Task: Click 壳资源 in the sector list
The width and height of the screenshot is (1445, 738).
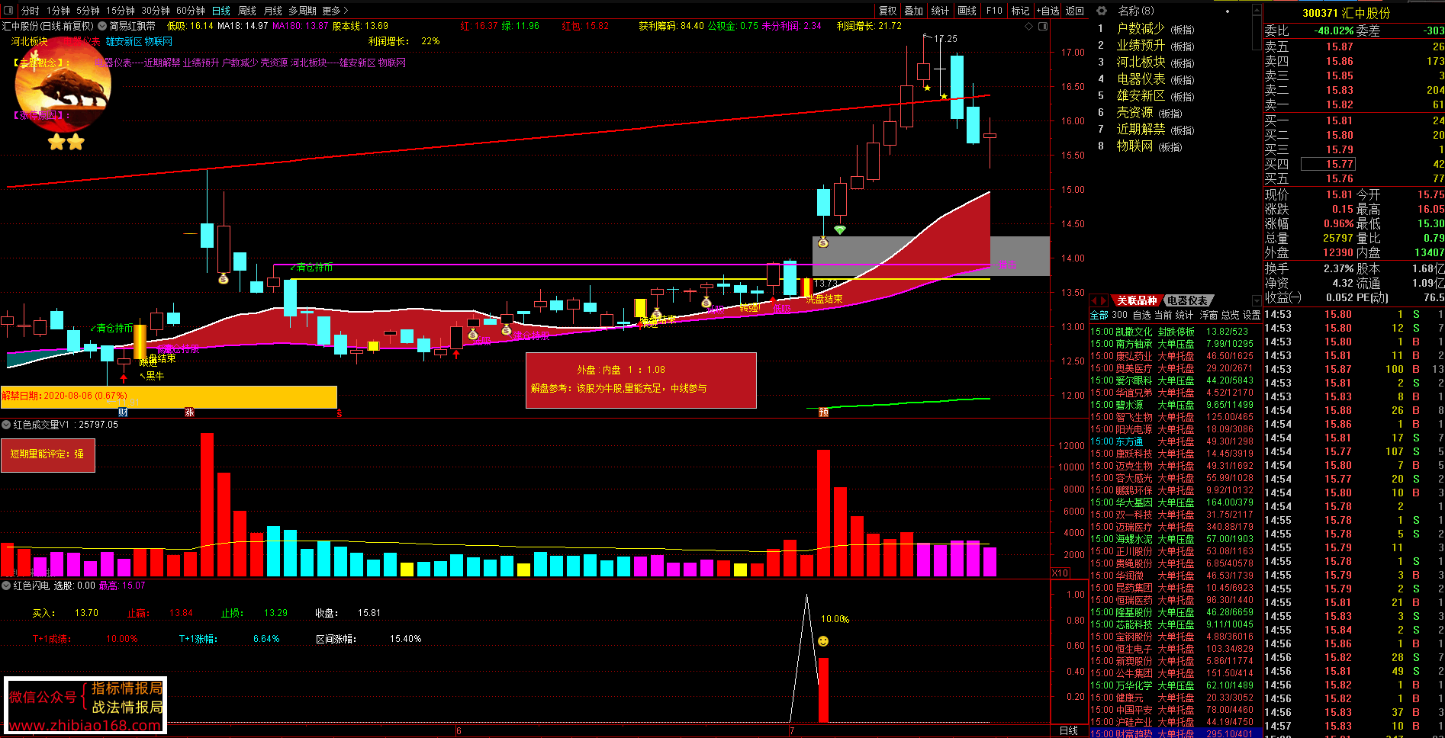Action: click(x=1134, y=113)
